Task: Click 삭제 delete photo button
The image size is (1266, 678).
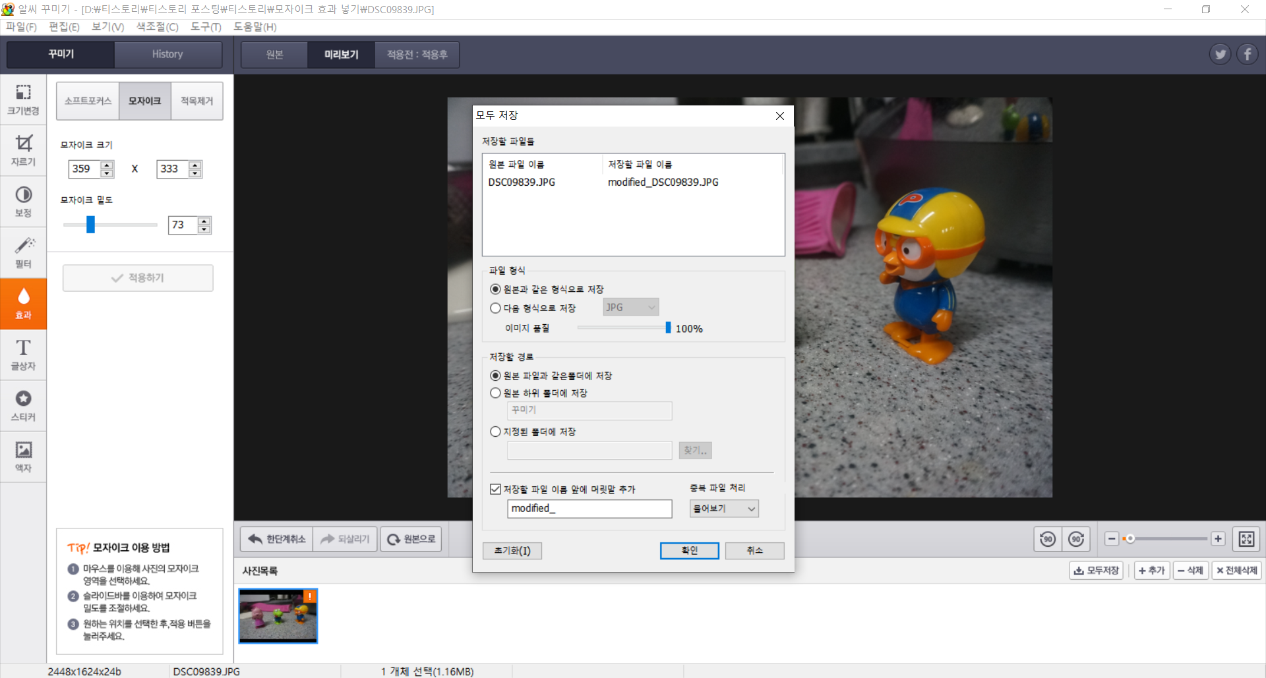Action: (1190, 571)
